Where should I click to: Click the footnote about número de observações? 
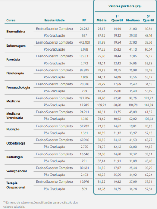point(41,204)
